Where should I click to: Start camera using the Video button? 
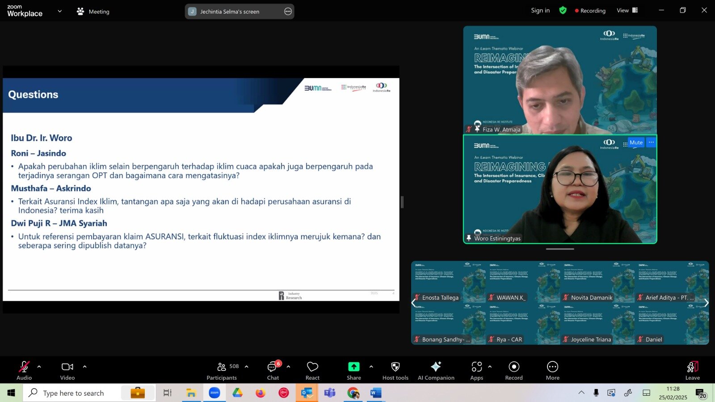[67, 370]
